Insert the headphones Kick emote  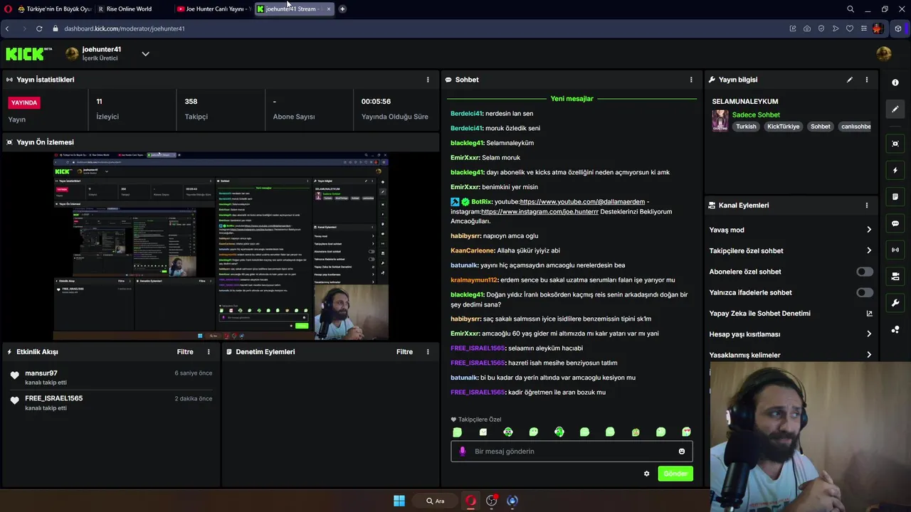[559, 432]
